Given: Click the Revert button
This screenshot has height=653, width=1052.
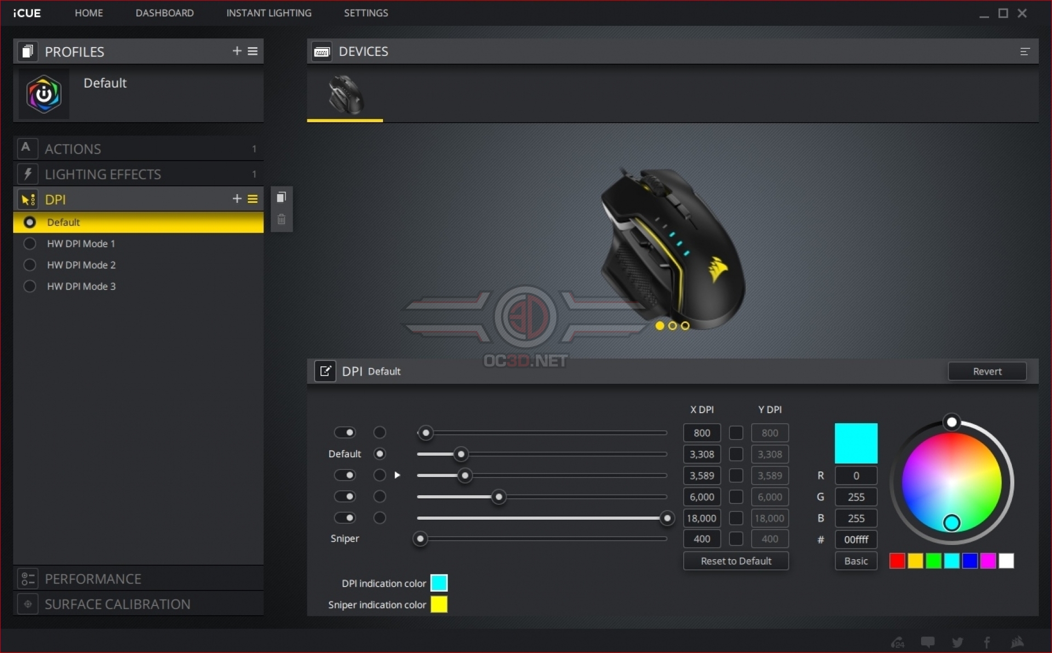Looking at the screenshot, I should click(986, 371).
